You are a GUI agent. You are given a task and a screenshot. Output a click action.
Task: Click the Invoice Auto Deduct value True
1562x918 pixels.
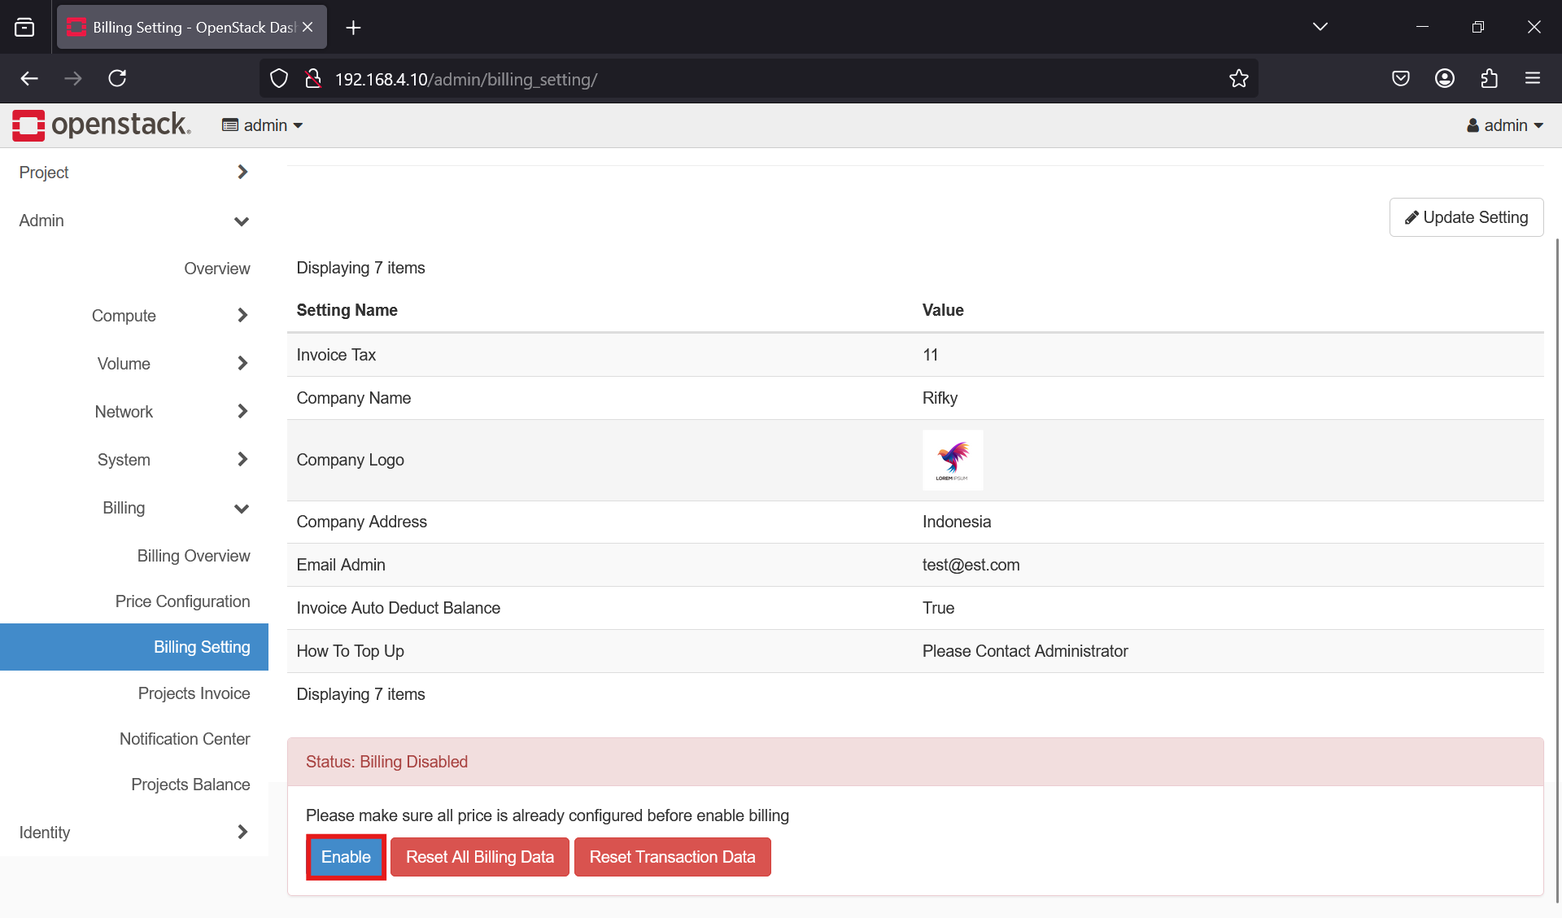click(x=938, y=608)
